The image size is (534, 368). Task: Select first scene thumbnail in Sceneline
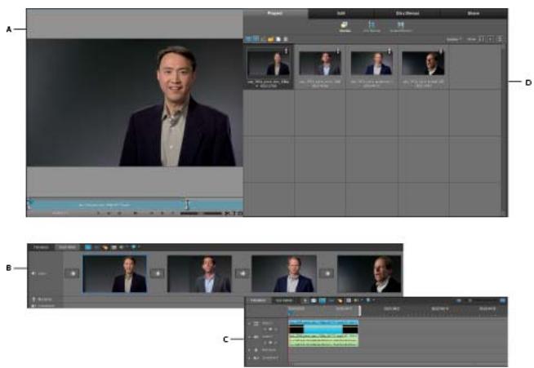(115, 273)
